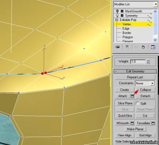Click the Weight spinner arrows
159x145 pixels.
148,61
